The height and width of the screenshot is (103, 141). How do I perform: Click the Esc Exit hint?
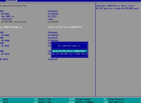(x=4, y=102)
